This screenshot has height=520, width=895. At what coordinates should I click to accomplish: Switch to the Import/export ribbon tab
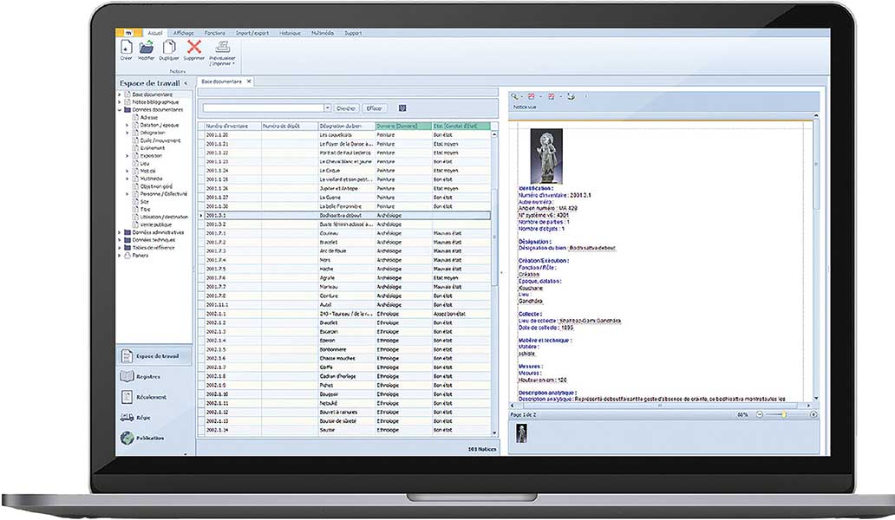252,33
